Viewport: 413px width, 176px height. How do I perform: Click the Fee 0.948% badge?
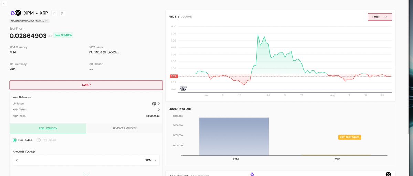63,35
